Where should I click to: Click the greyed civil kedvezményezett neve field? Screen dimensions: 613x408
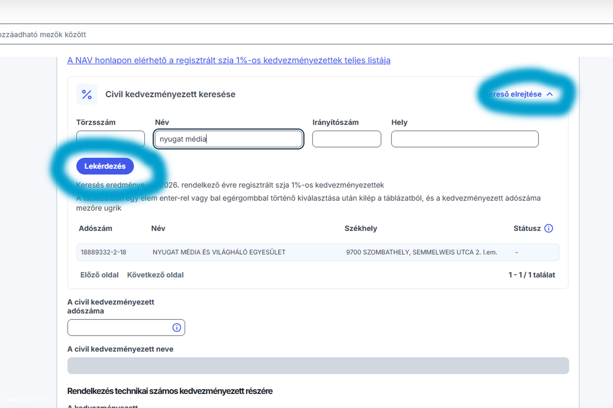[x=318, y=366]
